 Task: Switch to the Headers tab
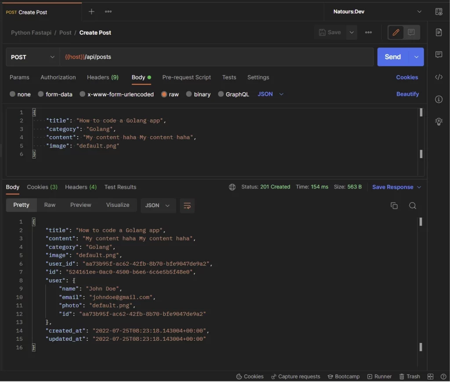102,77
